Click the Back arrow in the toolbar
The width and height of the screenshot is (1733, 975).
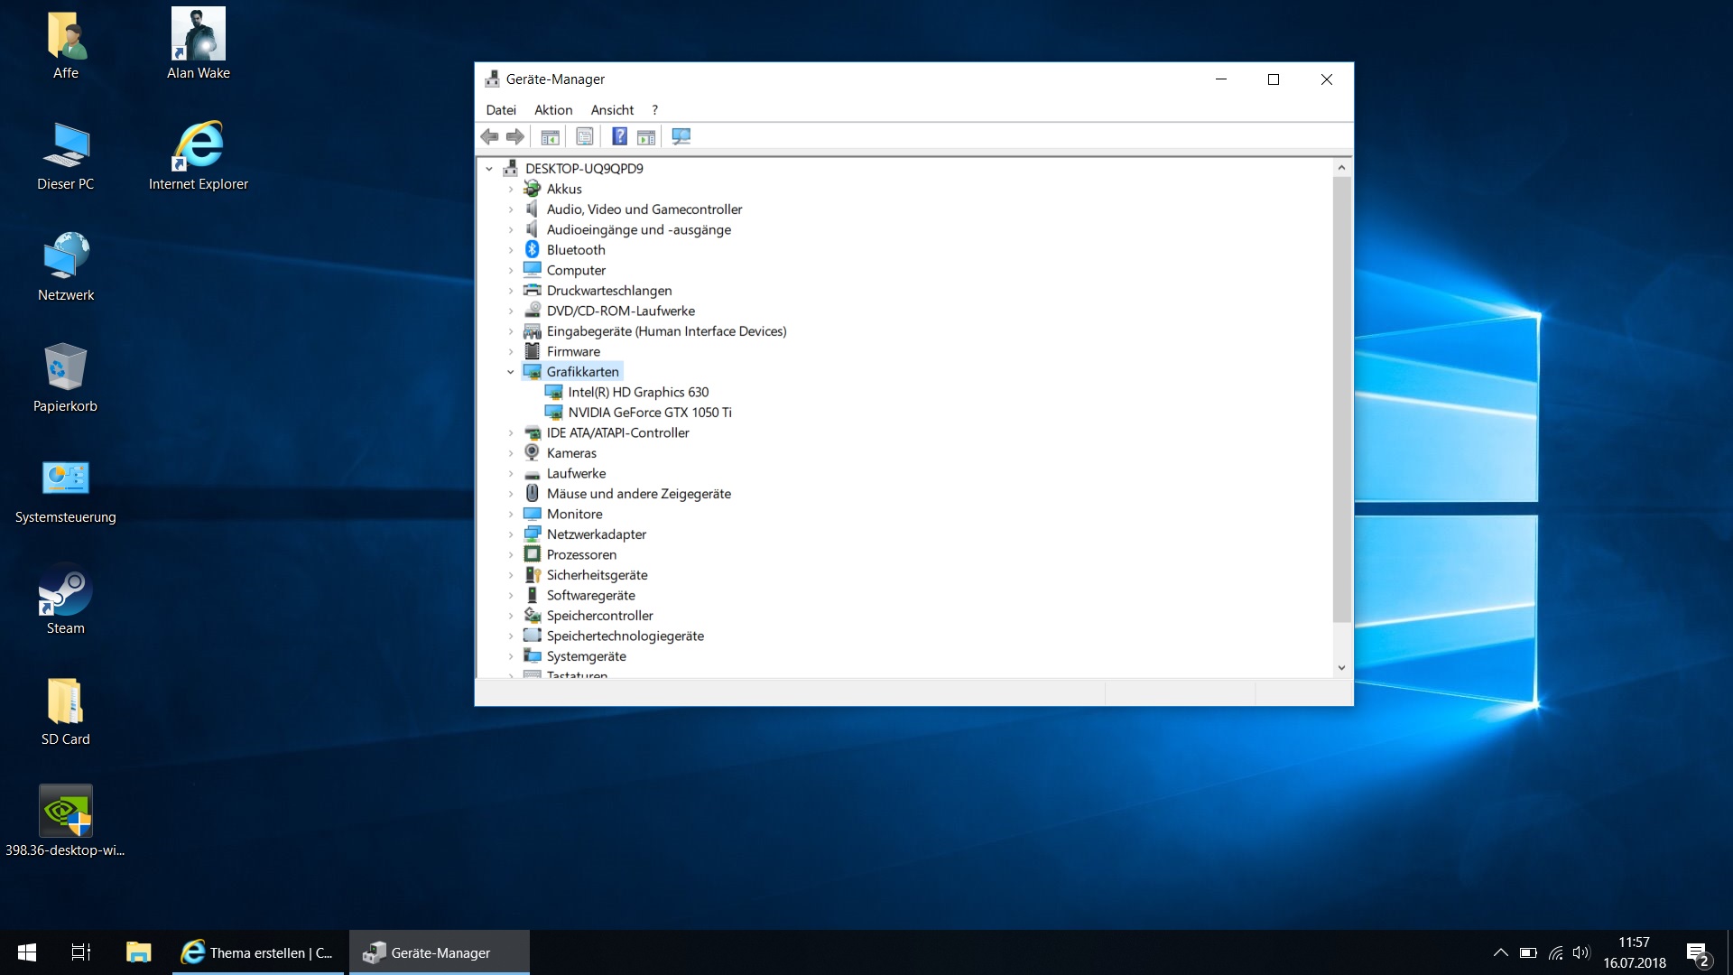click(x=489, y=136)
